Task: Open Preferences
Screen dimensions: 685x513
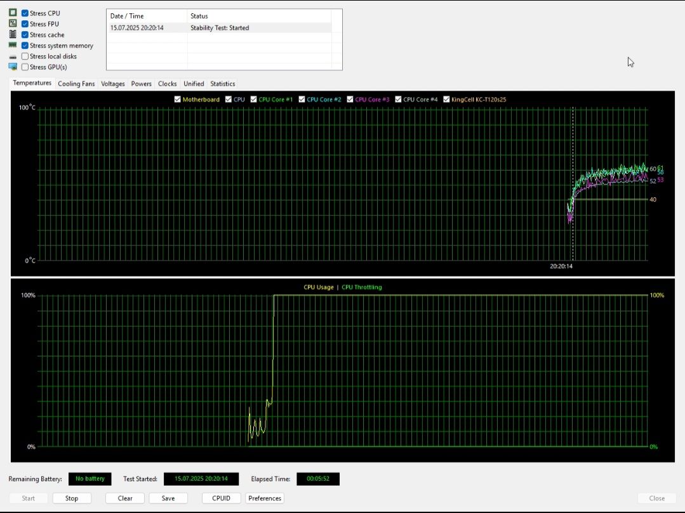Action: (265, 498)
